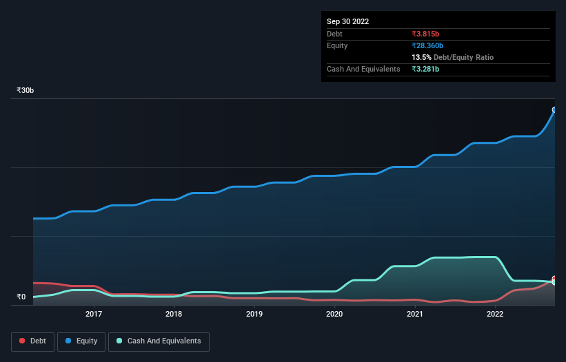Click the ₹3.281b cash value
The image size is (566, 362).
(x=425, y=69)
